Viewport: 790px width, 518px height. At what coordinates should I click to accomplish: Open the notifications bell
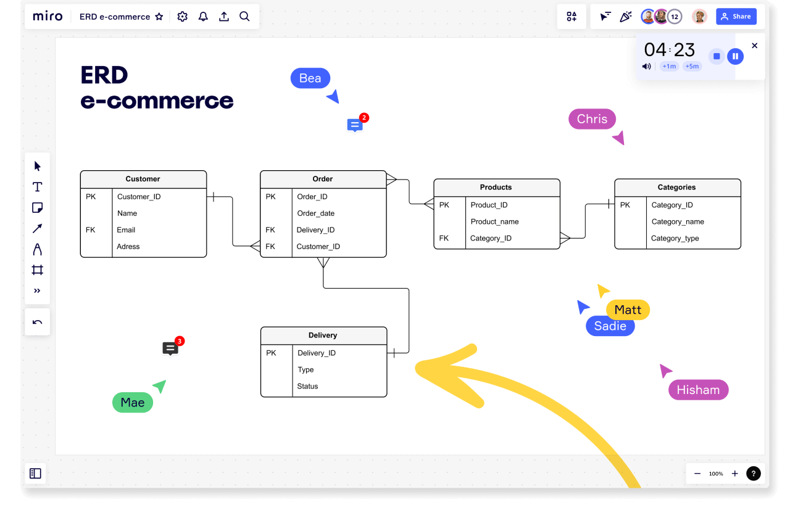[203, 17]
